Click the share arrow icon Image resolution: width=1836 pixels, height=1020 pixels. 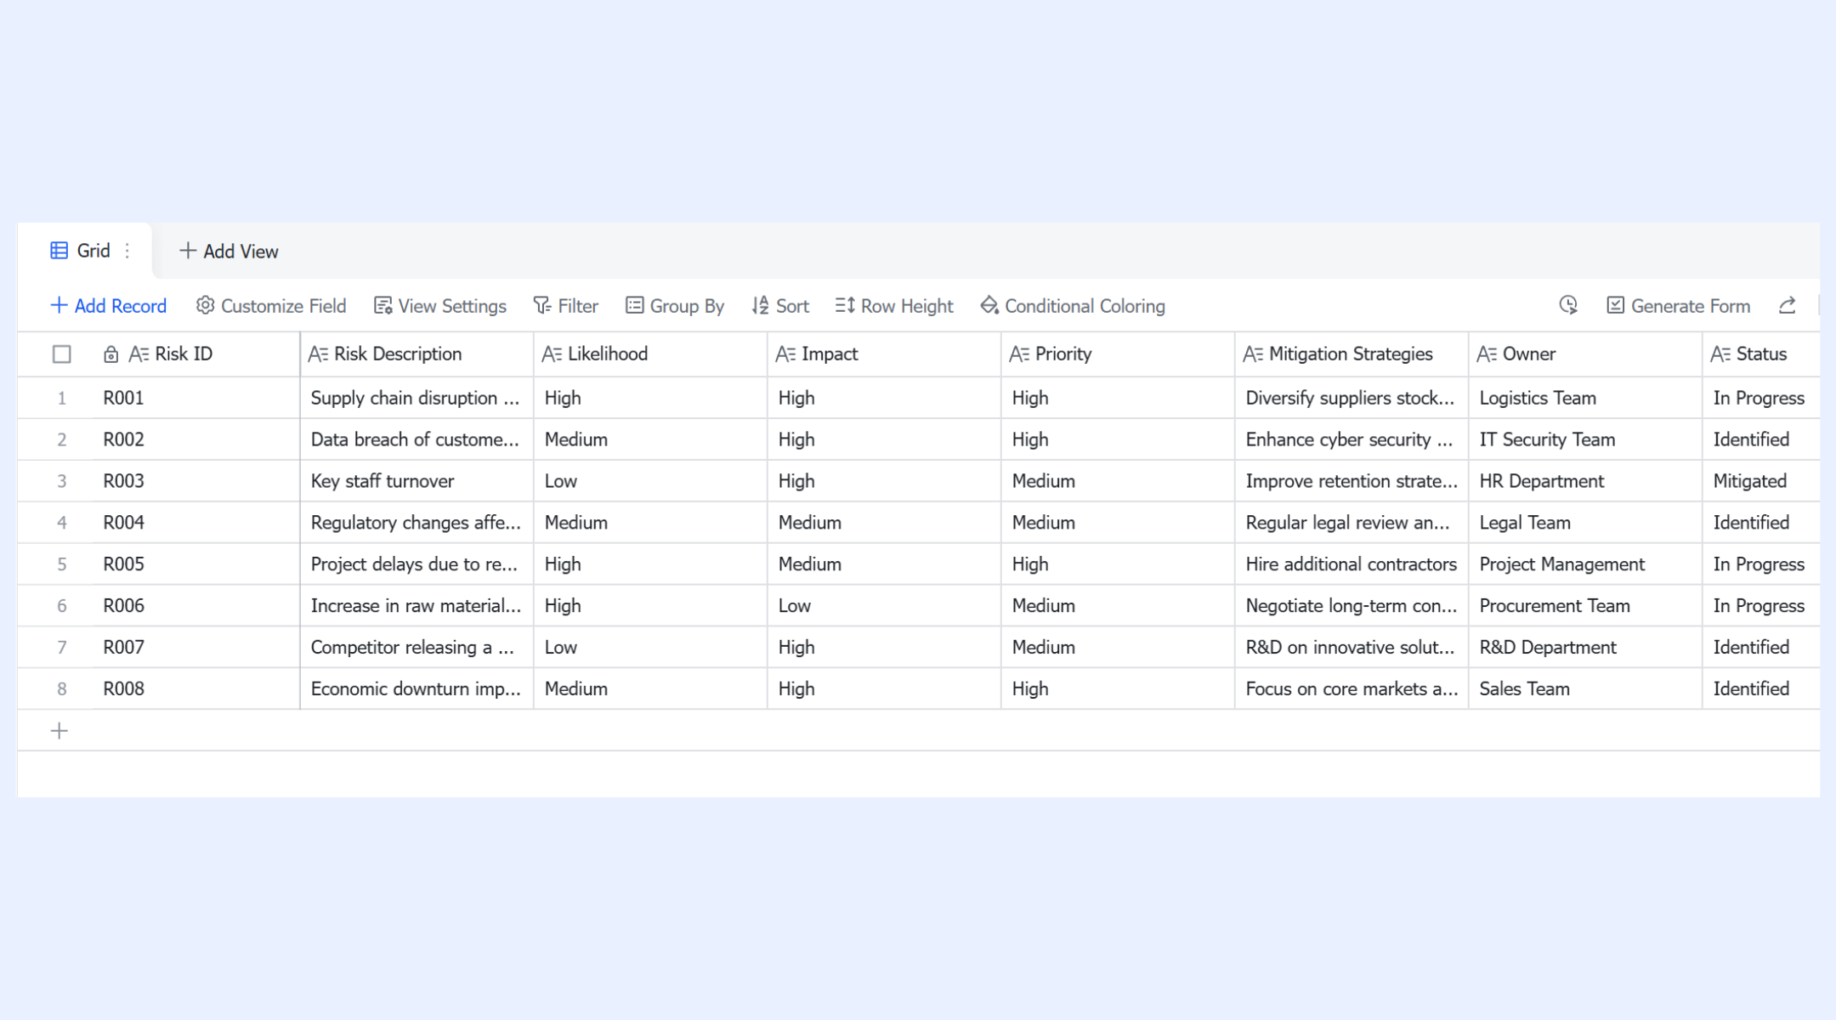point(1787,305)
